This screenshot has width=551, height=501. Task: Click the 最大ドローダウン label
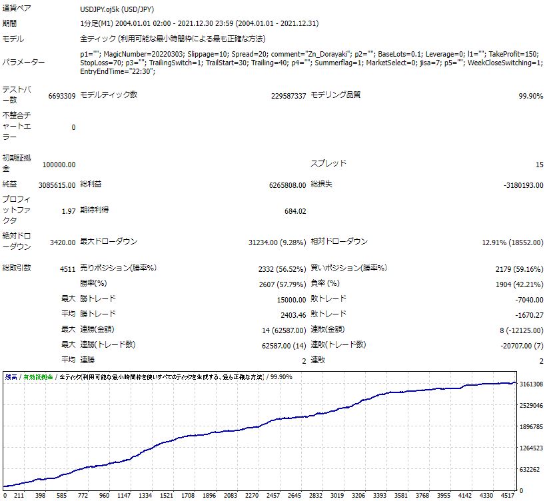click(x=109, y=241)
